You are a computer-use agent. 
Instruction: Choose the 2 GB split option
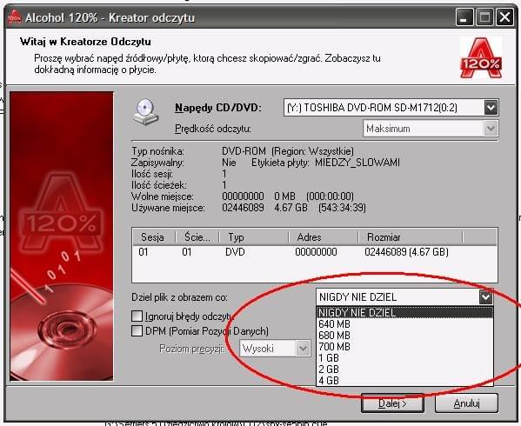[404, 369]
